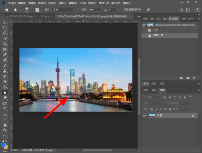Reset to default foreground and background colors
Viewport: 202px width, 153px height.
point(3,140)
